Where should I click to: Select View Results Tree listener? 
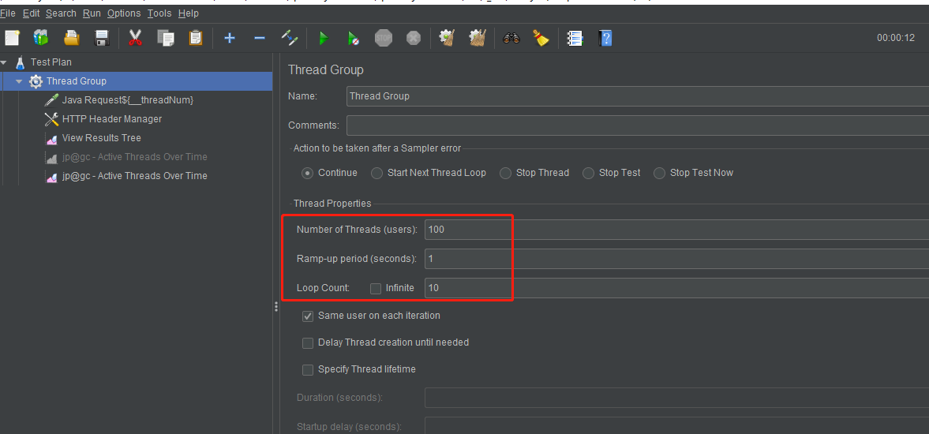tap(101, 138)
